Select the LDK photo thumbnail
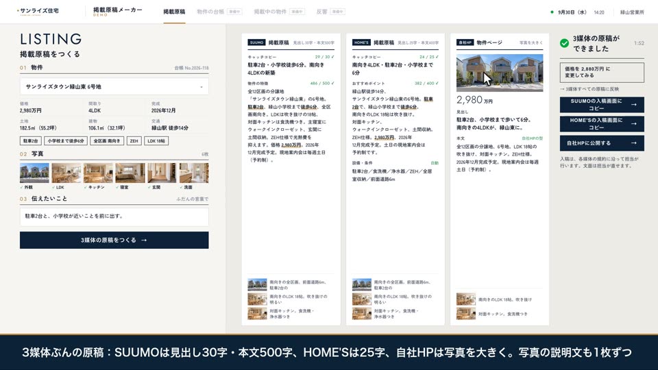 click(x=66, y=173)
